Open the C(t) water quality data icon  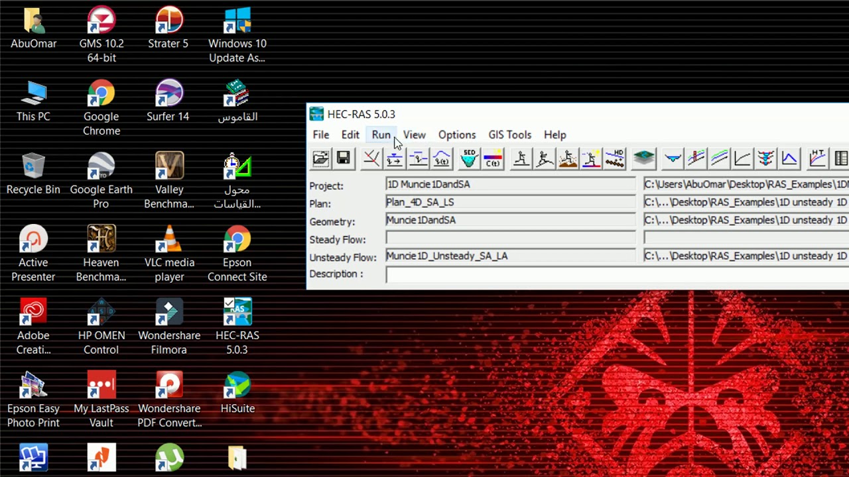tap(492, 158)
